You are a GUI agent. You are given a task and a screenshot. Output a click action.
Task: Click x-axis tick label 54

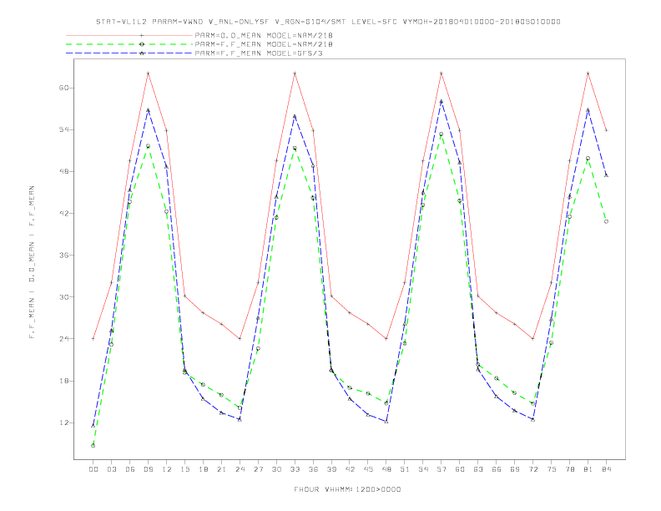[x=423, y=469]
